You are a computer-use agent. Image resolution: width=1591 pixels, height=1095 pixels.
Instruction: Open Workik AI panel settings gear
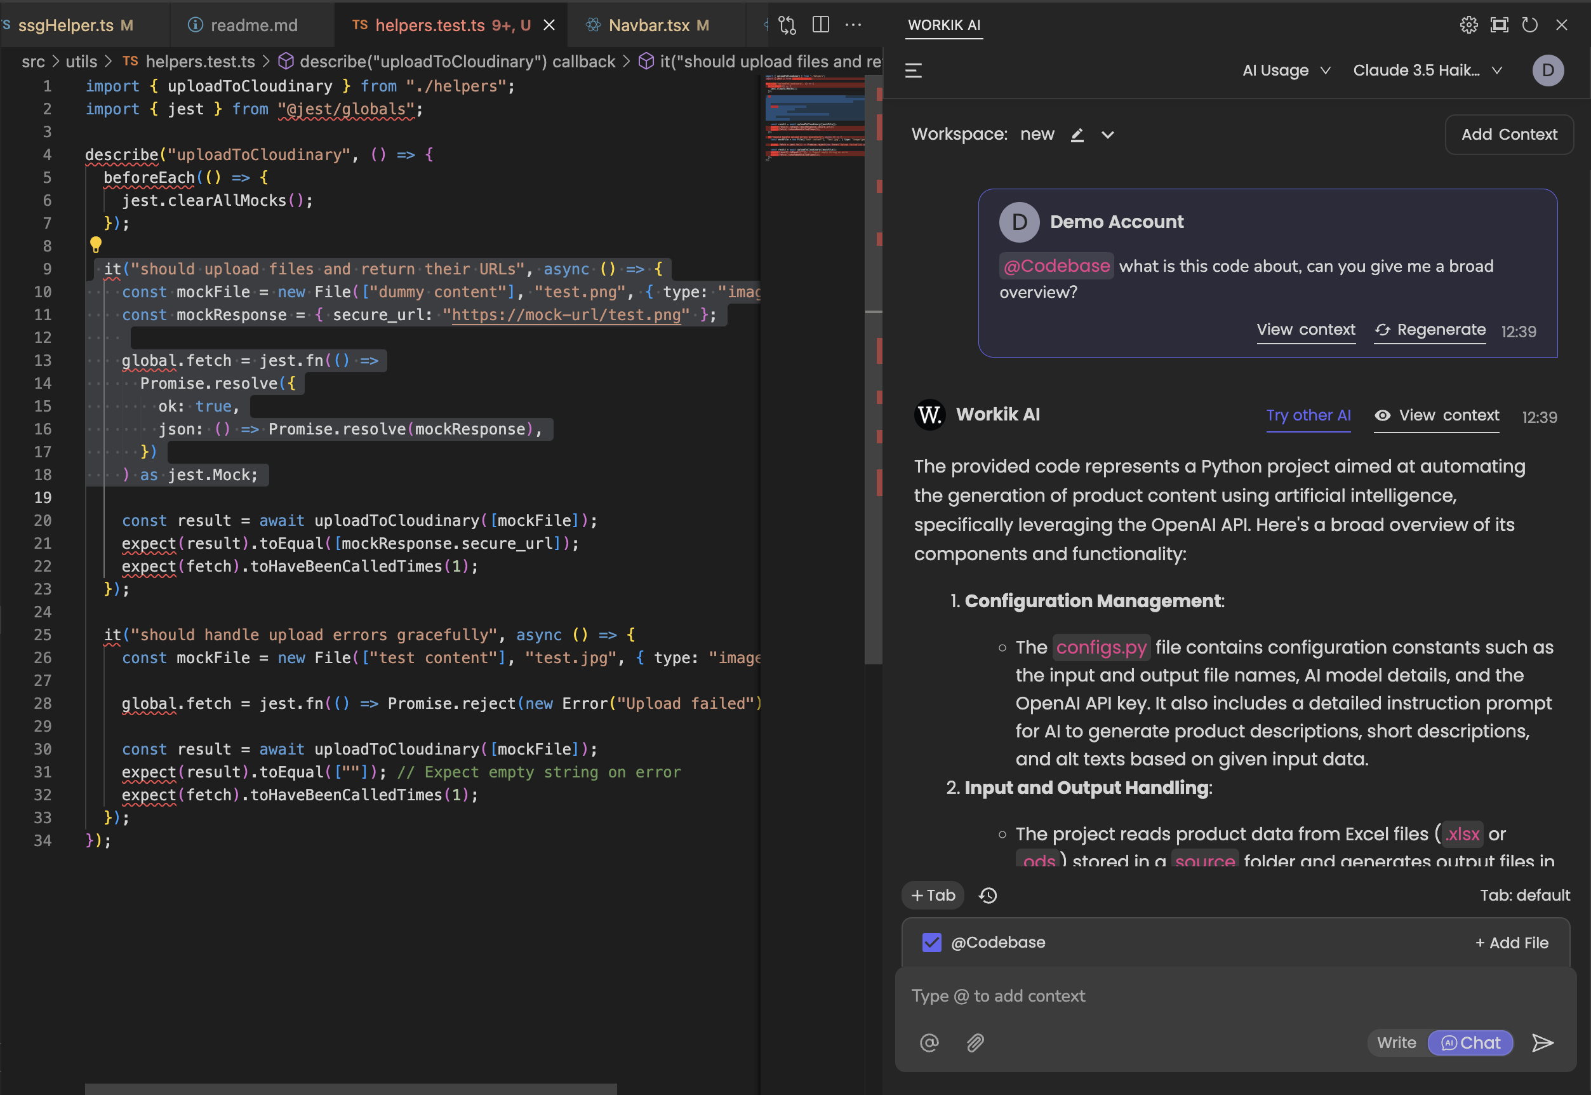[x=1468, y=25]
